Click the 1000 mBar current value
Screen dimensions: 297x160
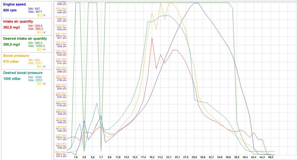[12, 79]
